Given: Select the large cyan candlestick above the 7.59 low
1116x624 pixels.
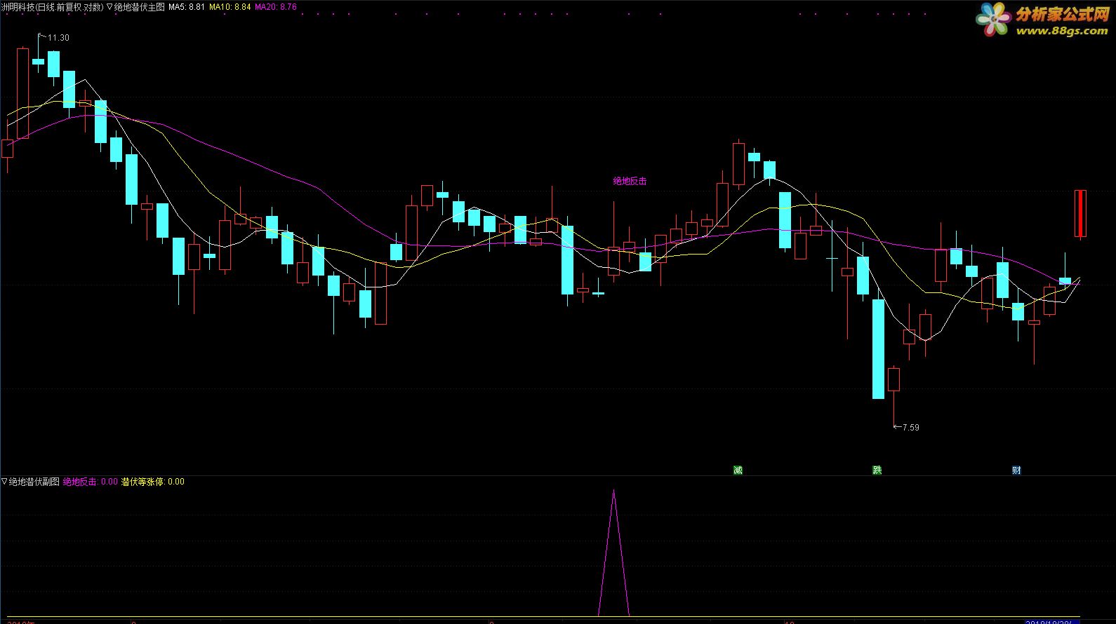Looking at the screenshot, I should (878, 349).
